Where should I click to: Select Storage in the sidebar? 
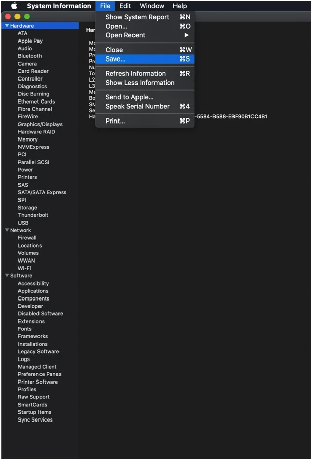click(x=27, y=208)
